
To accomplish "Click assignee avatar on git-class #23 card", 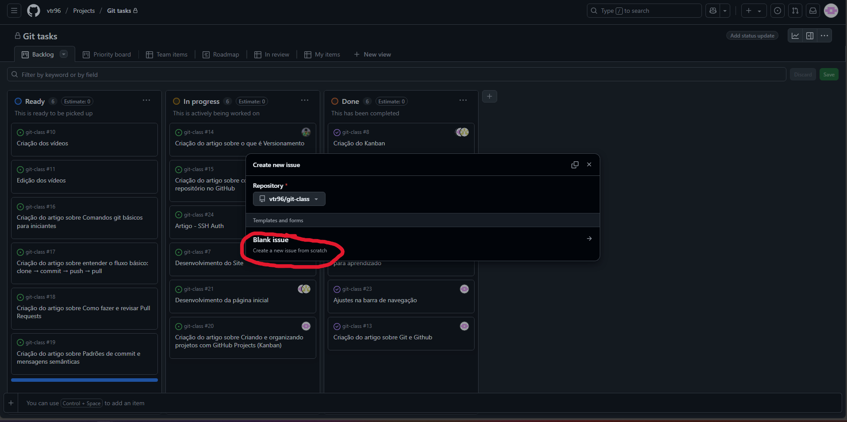I will click(464, 289).
